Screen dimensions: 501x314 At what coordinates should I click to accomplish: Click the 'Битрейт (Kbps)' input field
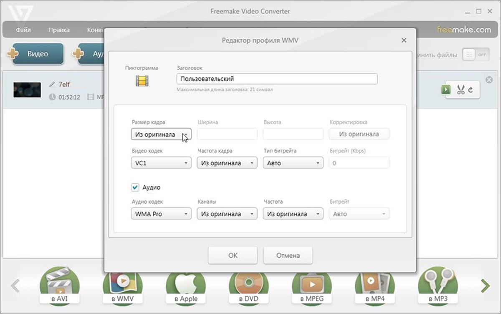click(x=359, y=163)
